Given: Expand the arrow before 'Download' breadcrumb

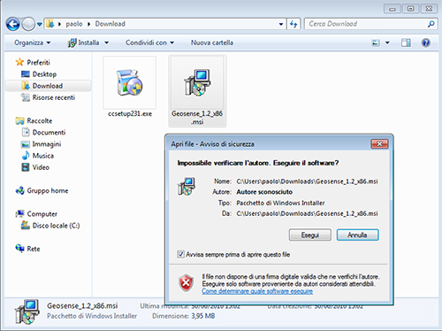Looking at the screenshot, I should pos(88,24).
